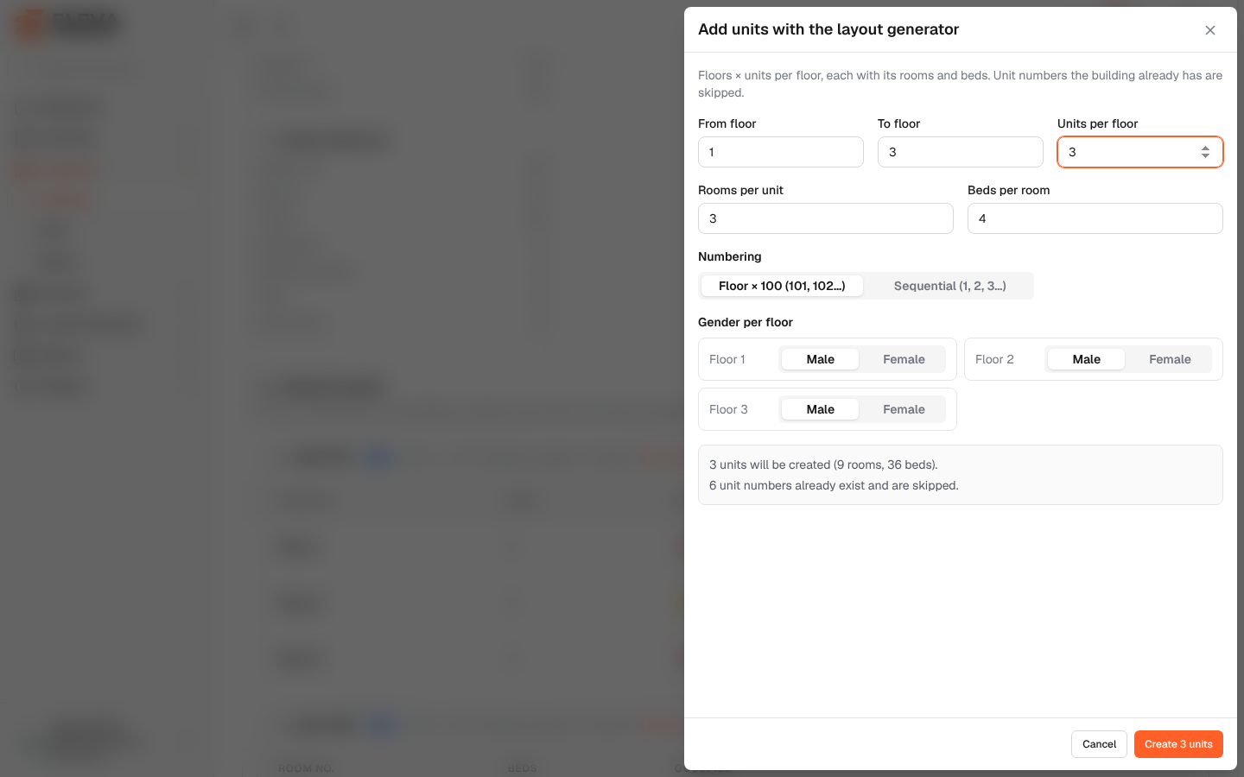Click the From floor input field

tap(781, 152)
